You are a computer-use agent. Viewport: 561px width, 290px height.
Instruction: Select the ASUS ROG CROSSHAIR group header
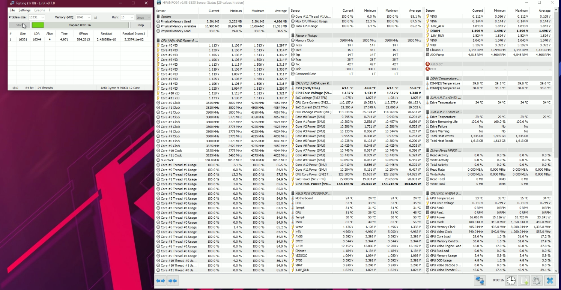(x=356, y=194)
